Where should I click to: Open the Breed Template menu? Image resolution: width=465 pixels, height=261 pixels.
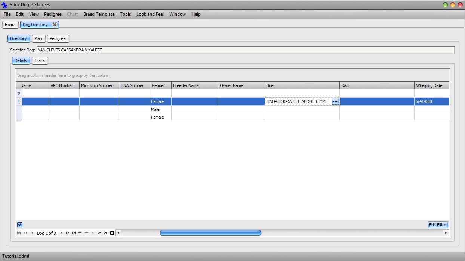pyautogui.click(x=99, y=14)
